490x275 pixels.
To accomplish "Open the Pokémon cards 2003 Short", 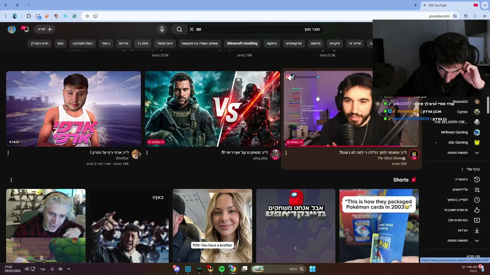I will click(379, 226).
